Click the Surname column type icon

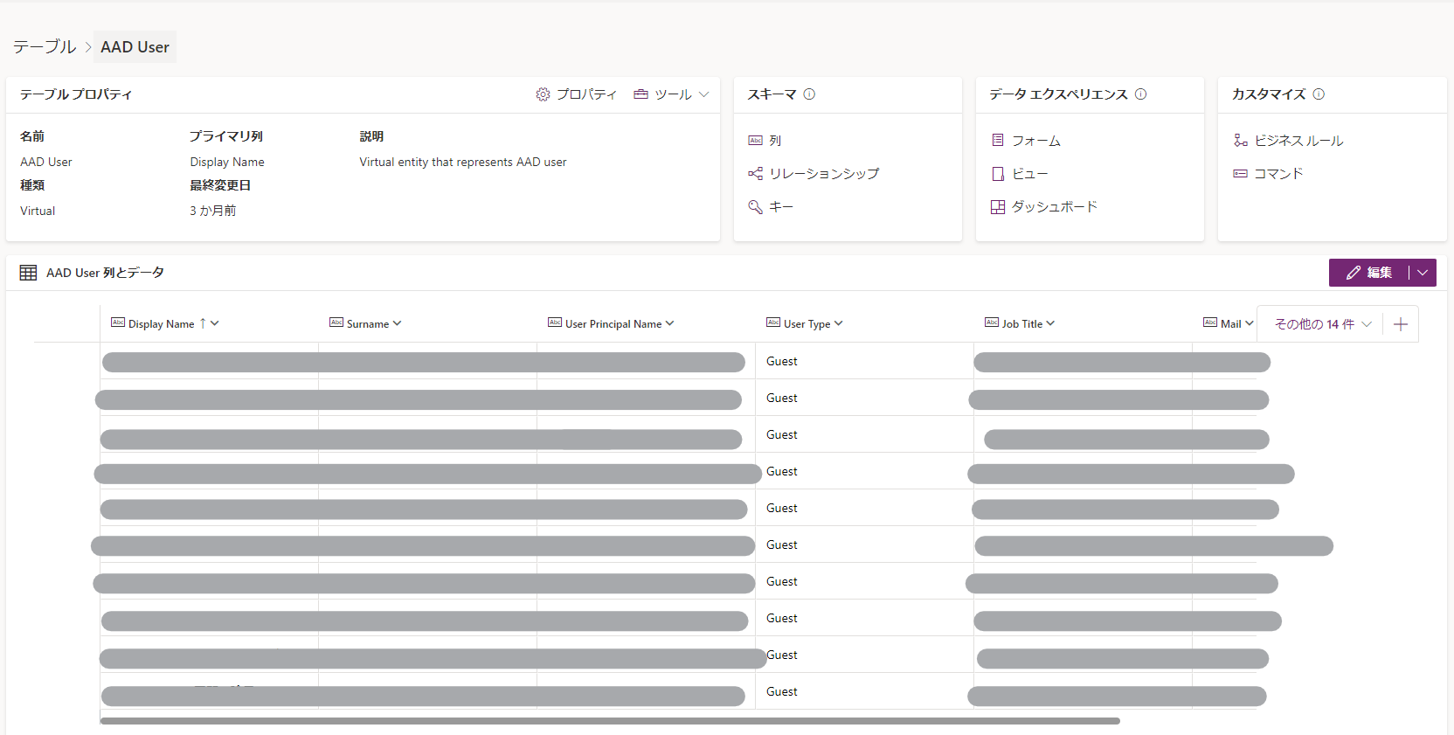tap(336, 322)
